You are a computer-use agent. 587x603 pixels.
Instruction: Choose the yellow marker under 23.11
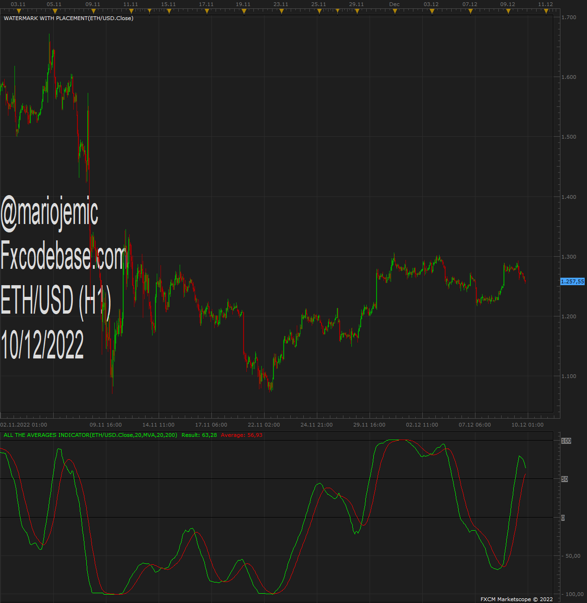point(281,11)
